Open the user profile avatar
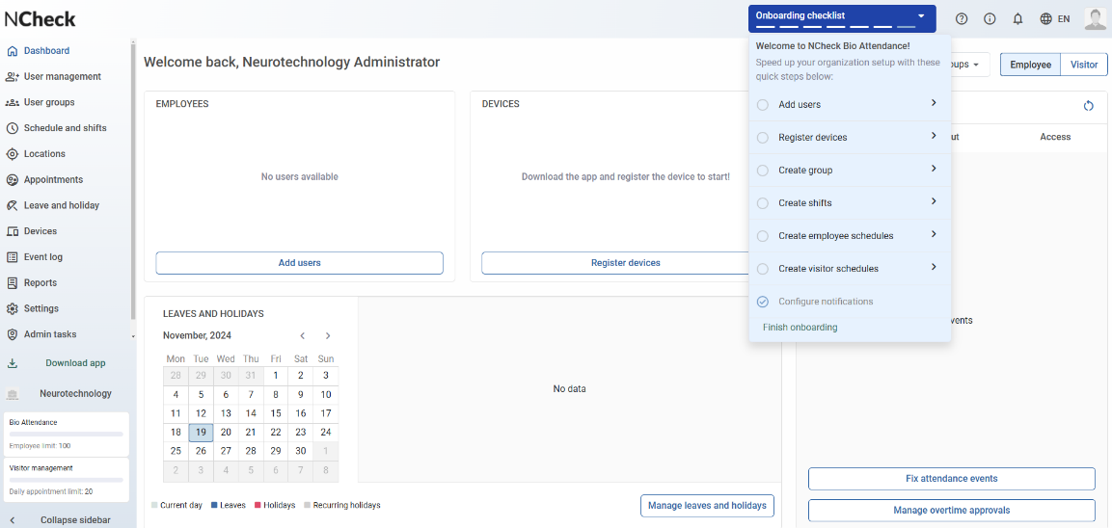The width and height of the screenshot is (1112, 528). tap(1095, 19)
